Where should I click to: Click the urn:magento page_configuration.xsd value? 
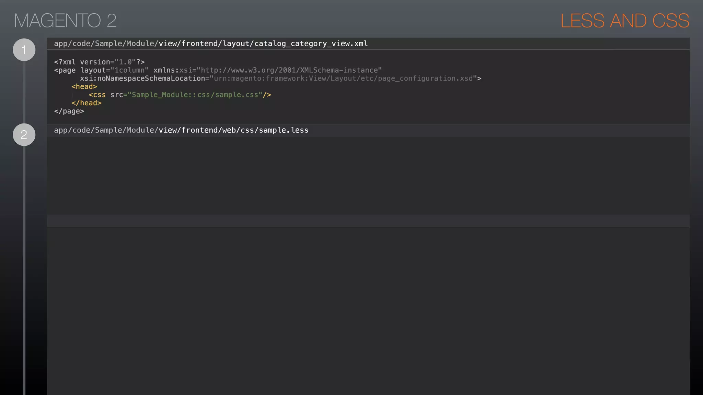point(344,79)
